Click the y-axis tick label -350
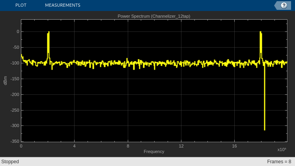The width and height of the screenshot is (295, 166). [x=15, y=142]
